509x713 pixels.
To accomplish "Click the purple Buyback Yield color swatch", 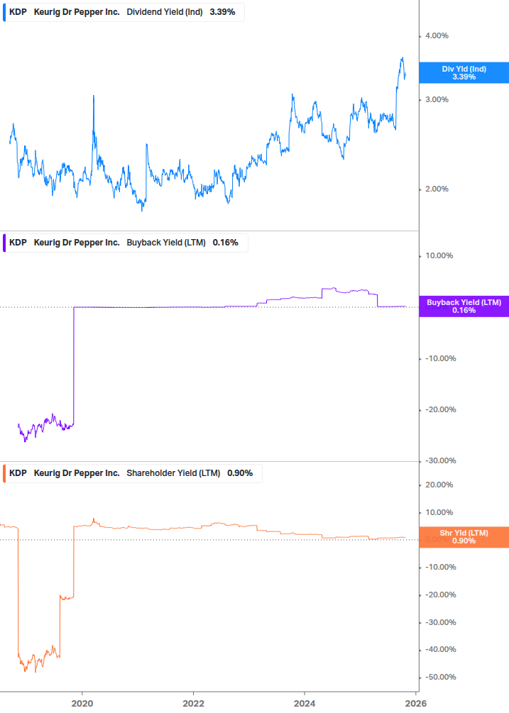I will pos(4,243).
